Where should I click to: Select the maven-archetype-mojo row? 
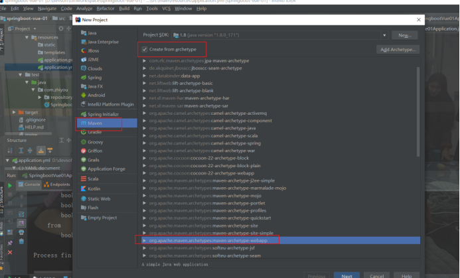pyautogui.click(x=281, y=196)
